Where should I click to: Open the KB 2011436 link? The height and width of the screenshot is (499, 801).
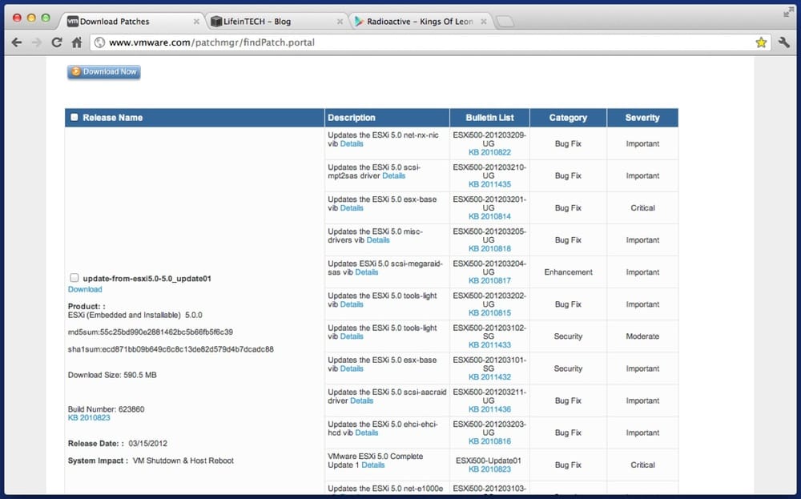[x=489, y=409]
